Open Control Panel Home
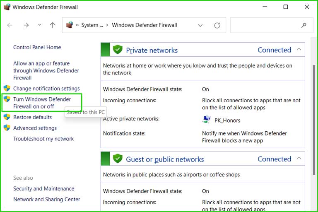 (37, 47)
